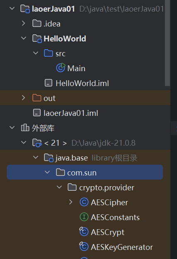Select the HelloWorld module row
This screenshot has height=259, width=177.
click(85, 38)
